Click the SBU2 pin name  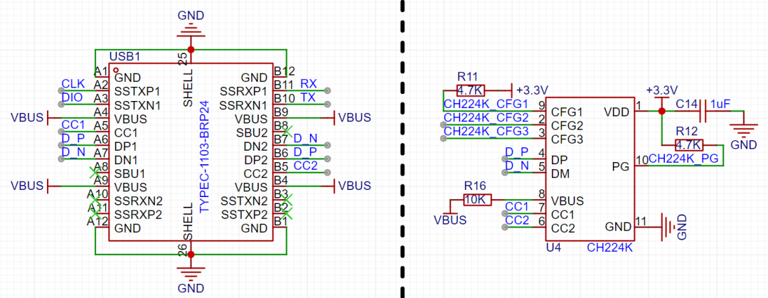(x=253, y=132)
